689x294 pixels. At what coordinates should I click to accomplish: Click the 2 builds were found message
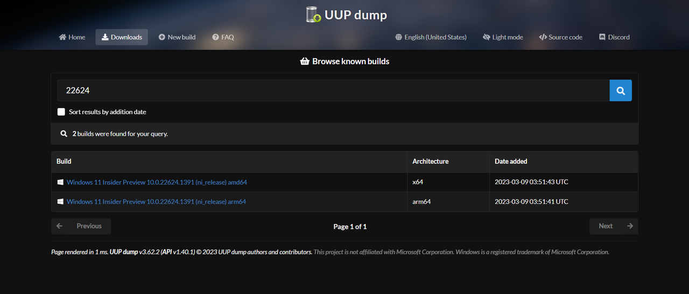(x=120, y=134)
